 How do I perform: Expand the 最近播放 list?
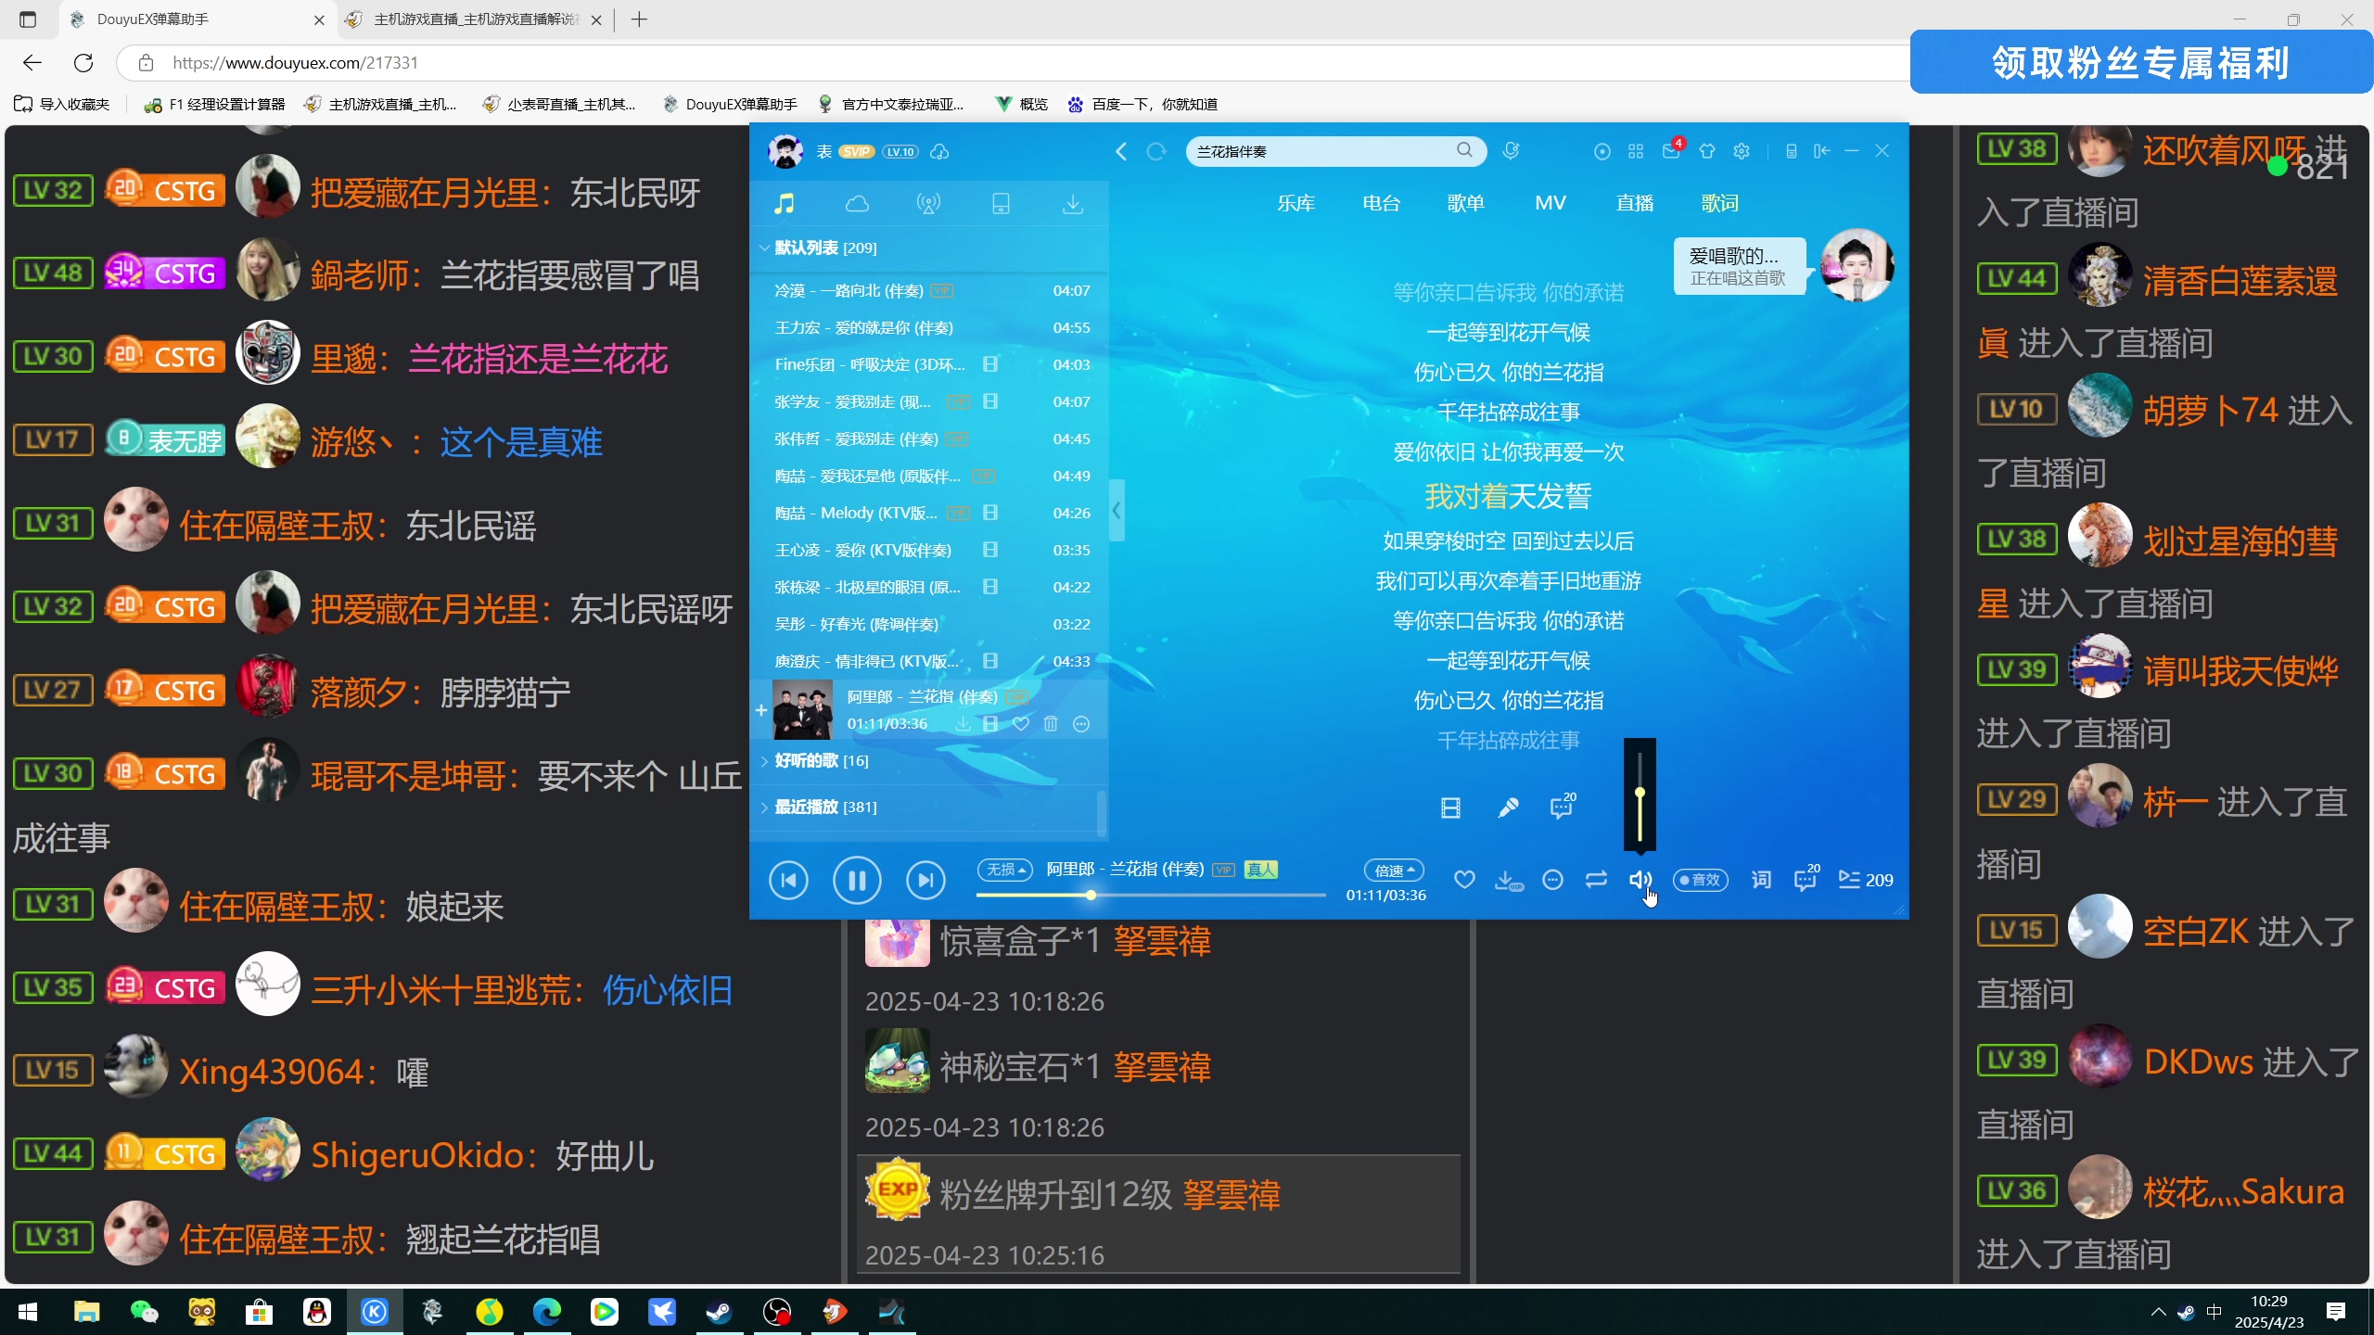764,807
